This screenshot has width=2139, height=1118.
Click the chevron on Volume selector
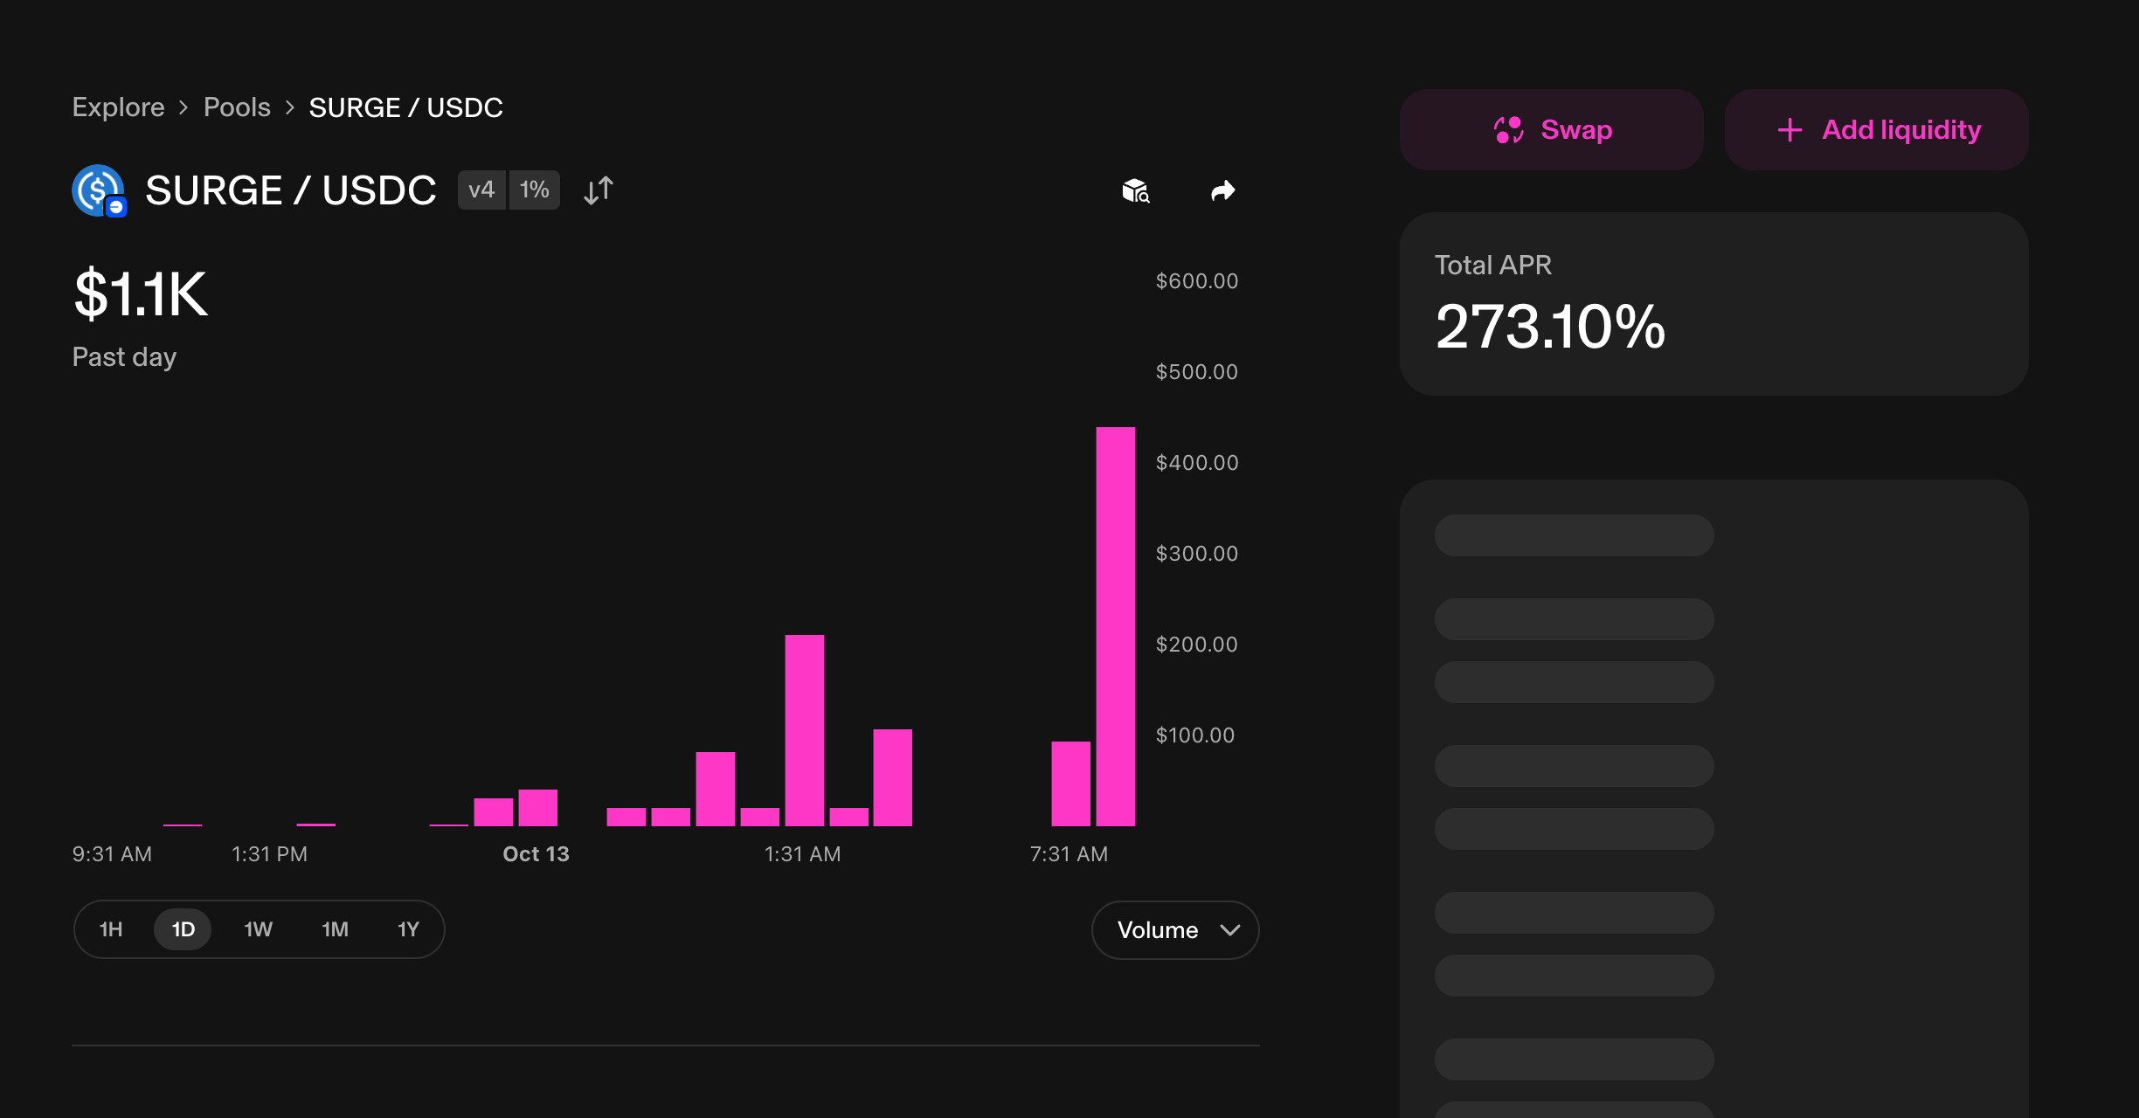(x=1229, y=930)
